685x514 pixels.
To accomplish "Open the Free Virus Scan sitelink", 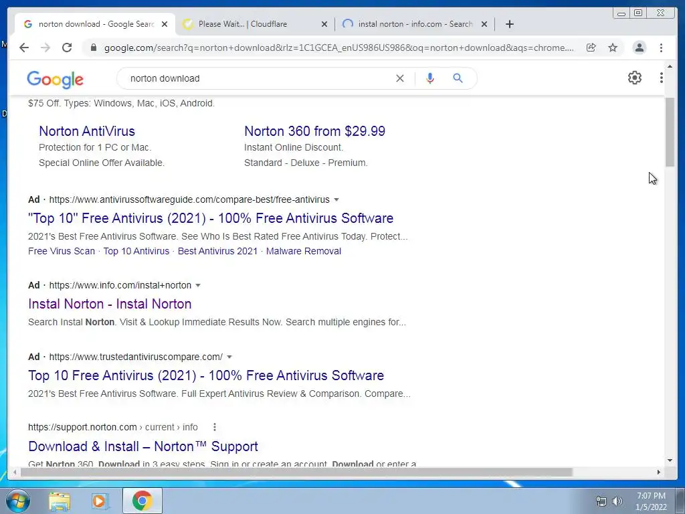I will tap(62, 252).
